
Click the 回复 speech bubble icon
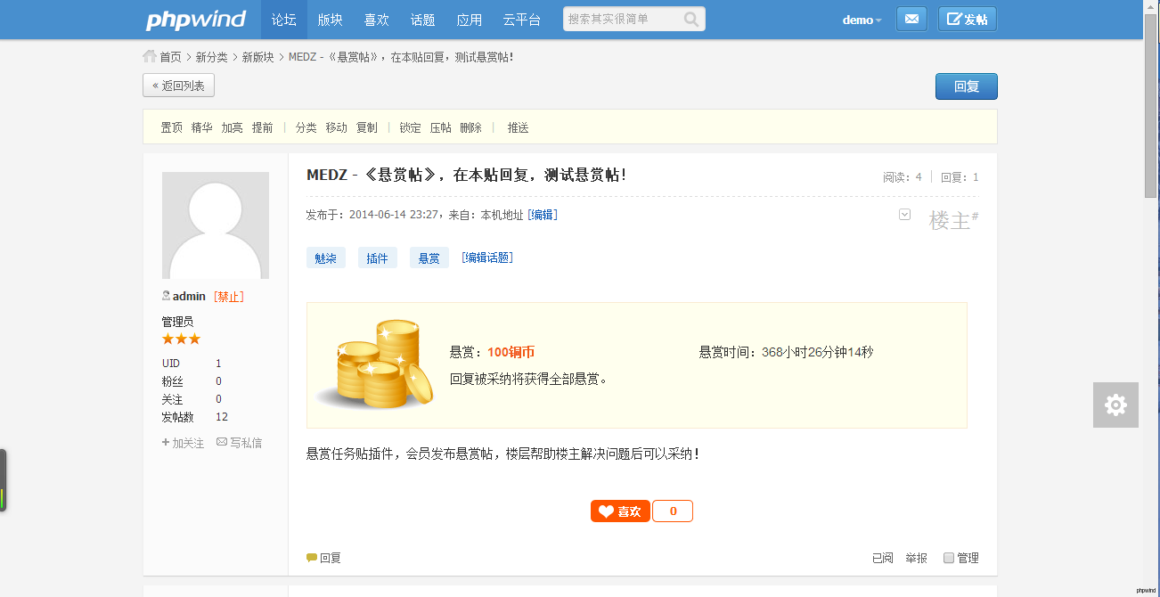(x=312, y=558)
